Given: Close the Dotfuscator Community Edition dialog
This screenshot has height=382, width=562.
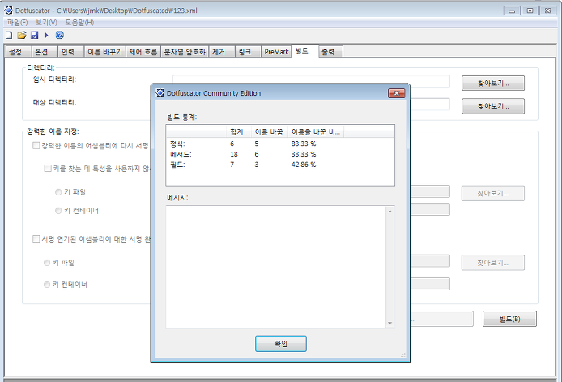Looking at the screenshot, I should 397,93.
